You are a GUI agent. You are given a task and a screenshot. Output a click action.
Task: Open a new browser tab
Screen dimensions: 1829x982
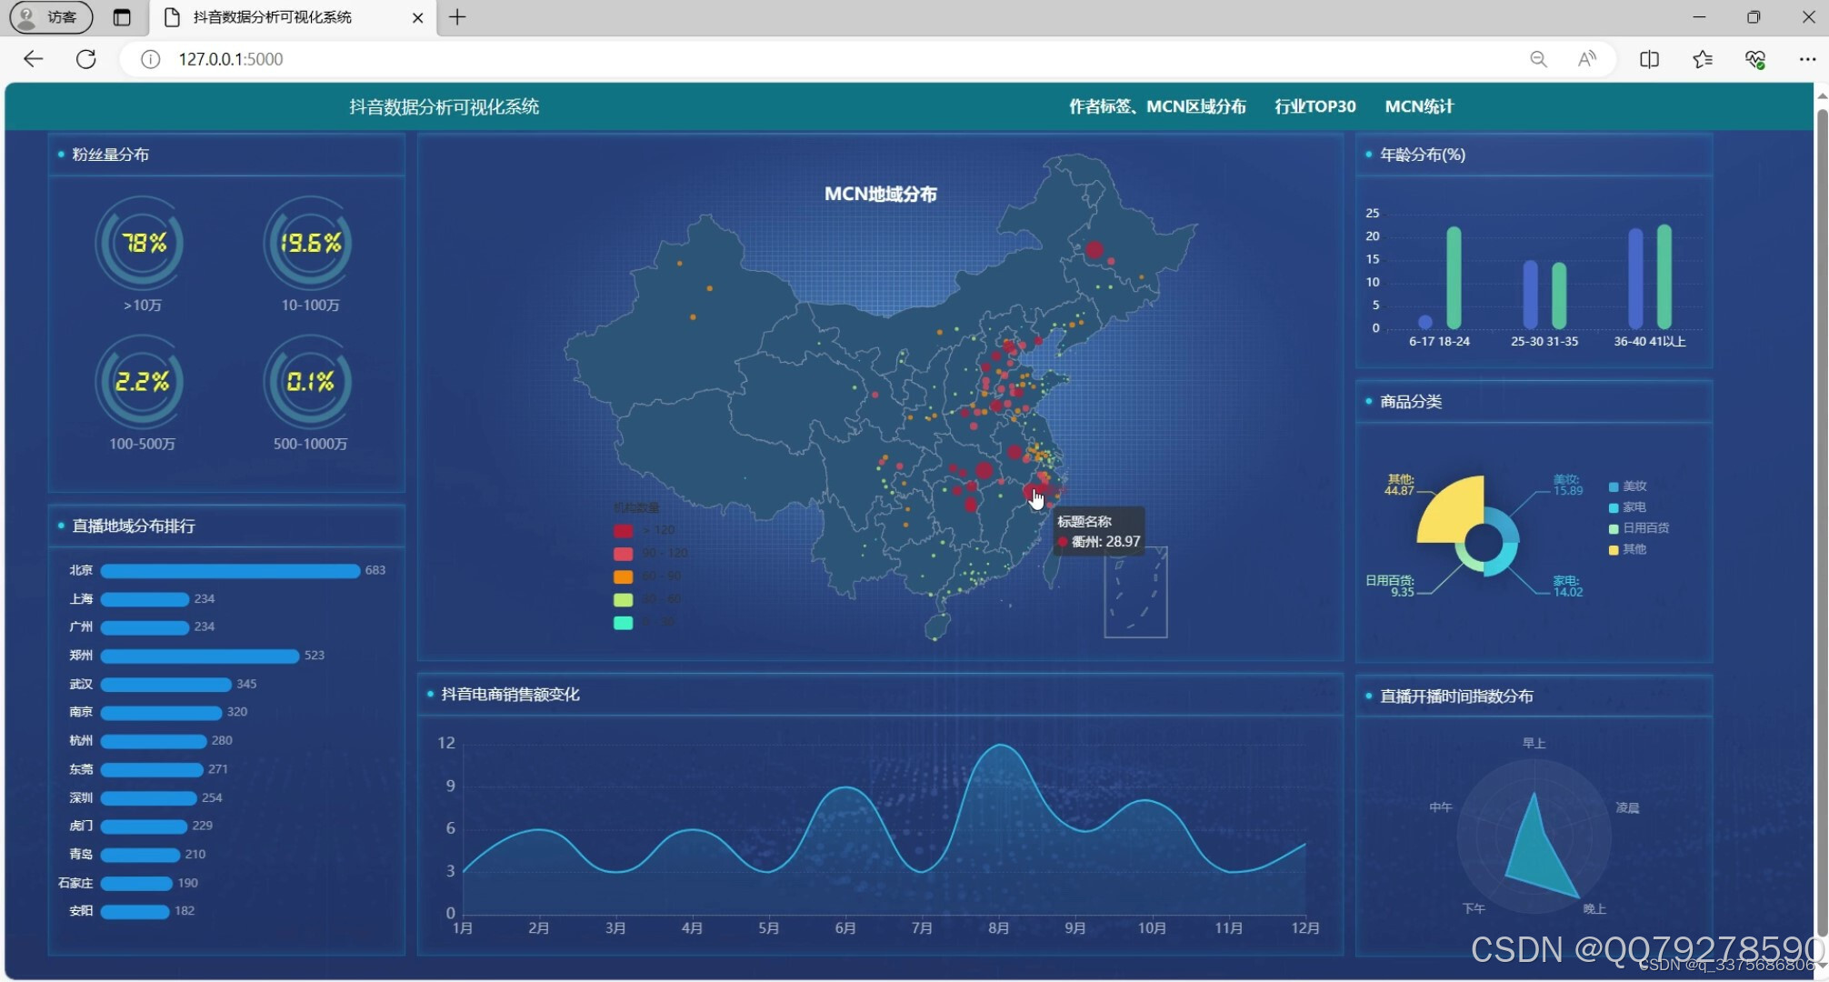(x=457, y=17)
